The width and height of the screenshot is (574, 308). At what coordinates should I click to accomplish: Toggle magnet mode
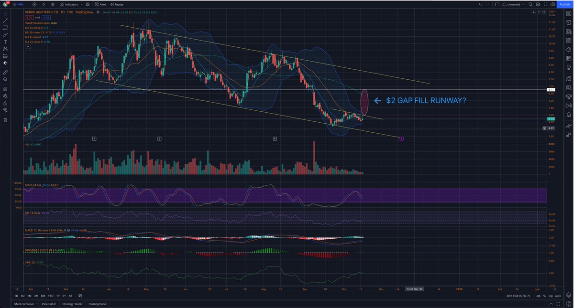point(5,89)
